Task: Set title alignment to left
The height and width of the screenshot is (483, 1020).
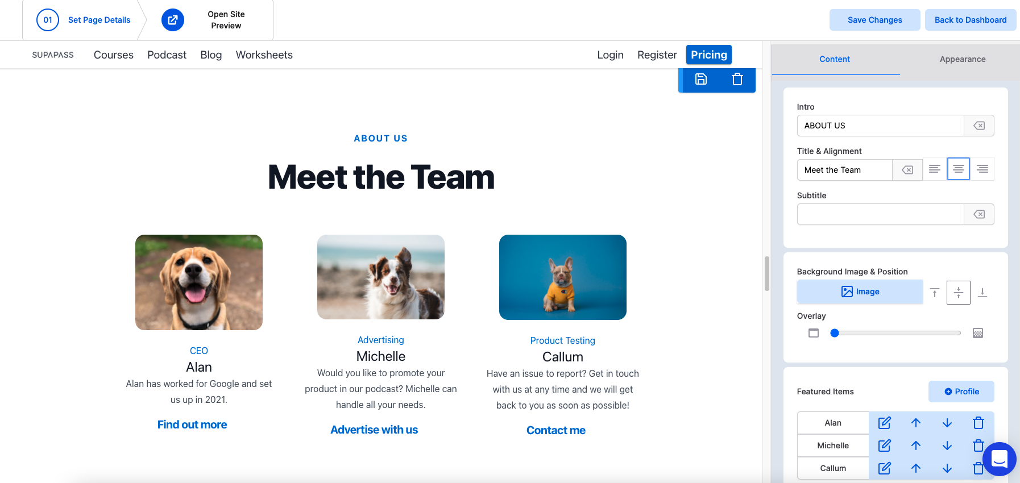Action: click(x=934, y=169)
